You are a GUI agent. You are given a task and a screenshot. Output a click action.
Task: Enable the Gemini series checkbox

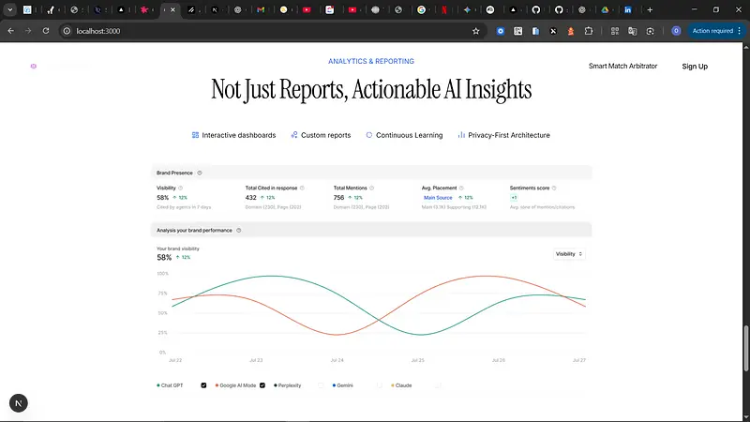tap(381, 385)
